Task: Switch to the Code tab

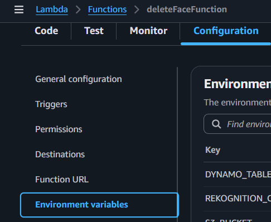Action: click(x=46, y=31)
